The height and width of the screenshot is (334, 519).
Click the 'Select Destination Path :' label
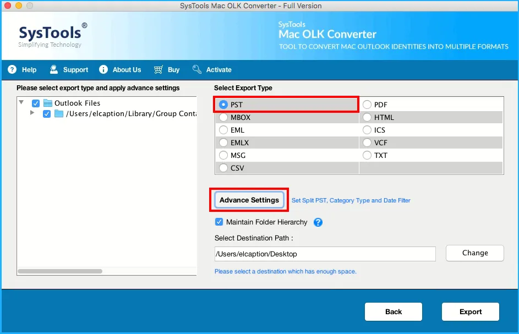click(254, 238)
